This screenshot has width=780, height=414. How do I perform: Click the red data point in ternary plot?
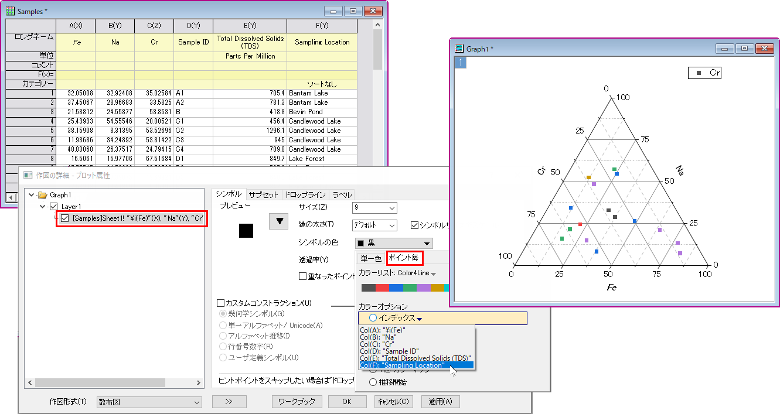(580, 224)
